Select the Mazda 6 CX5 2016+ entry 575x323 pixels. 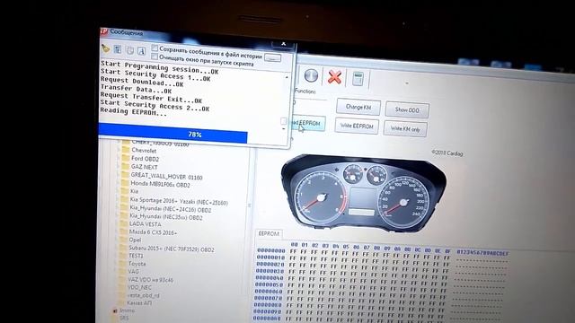pos(153,232)
